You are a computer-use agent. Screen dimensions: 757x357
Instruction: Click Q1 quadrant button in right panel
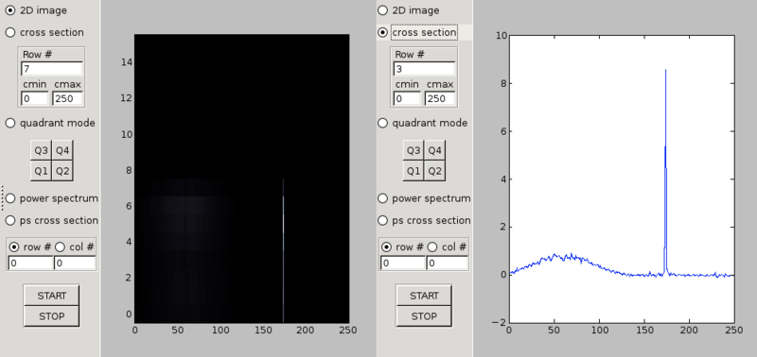click(x=414, y=171)
